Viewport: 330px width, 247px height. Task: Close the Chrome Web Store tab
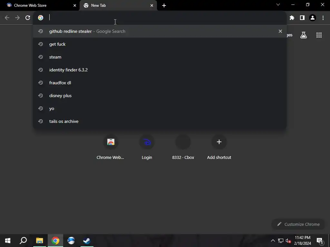tap(74, 5)
